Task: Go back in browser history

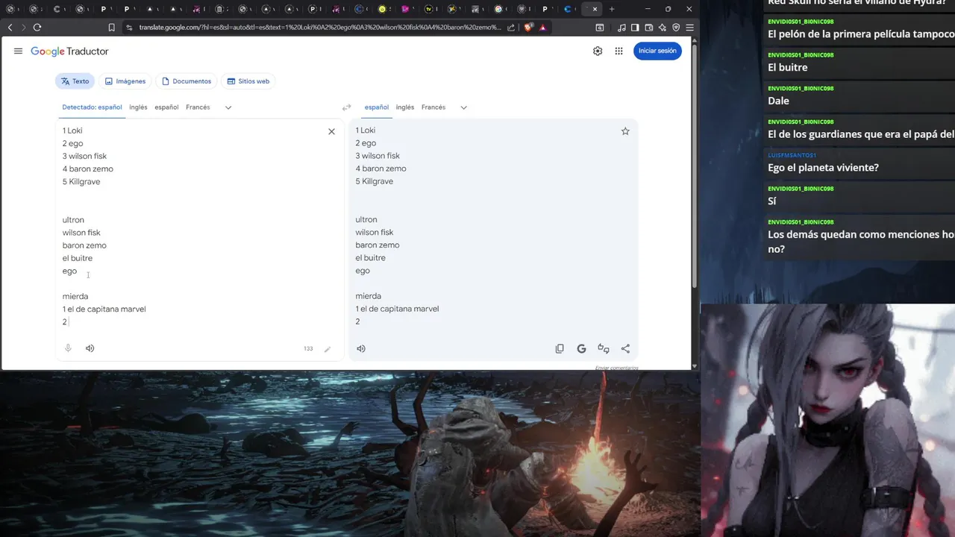Action: click(x=10, y=27)
